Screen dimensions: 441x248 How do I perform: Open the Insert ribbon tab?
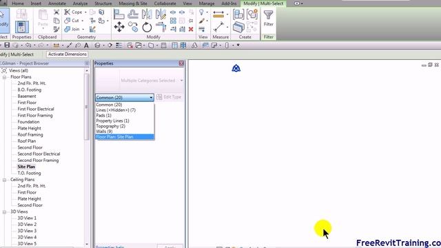[x=36, y=3]
